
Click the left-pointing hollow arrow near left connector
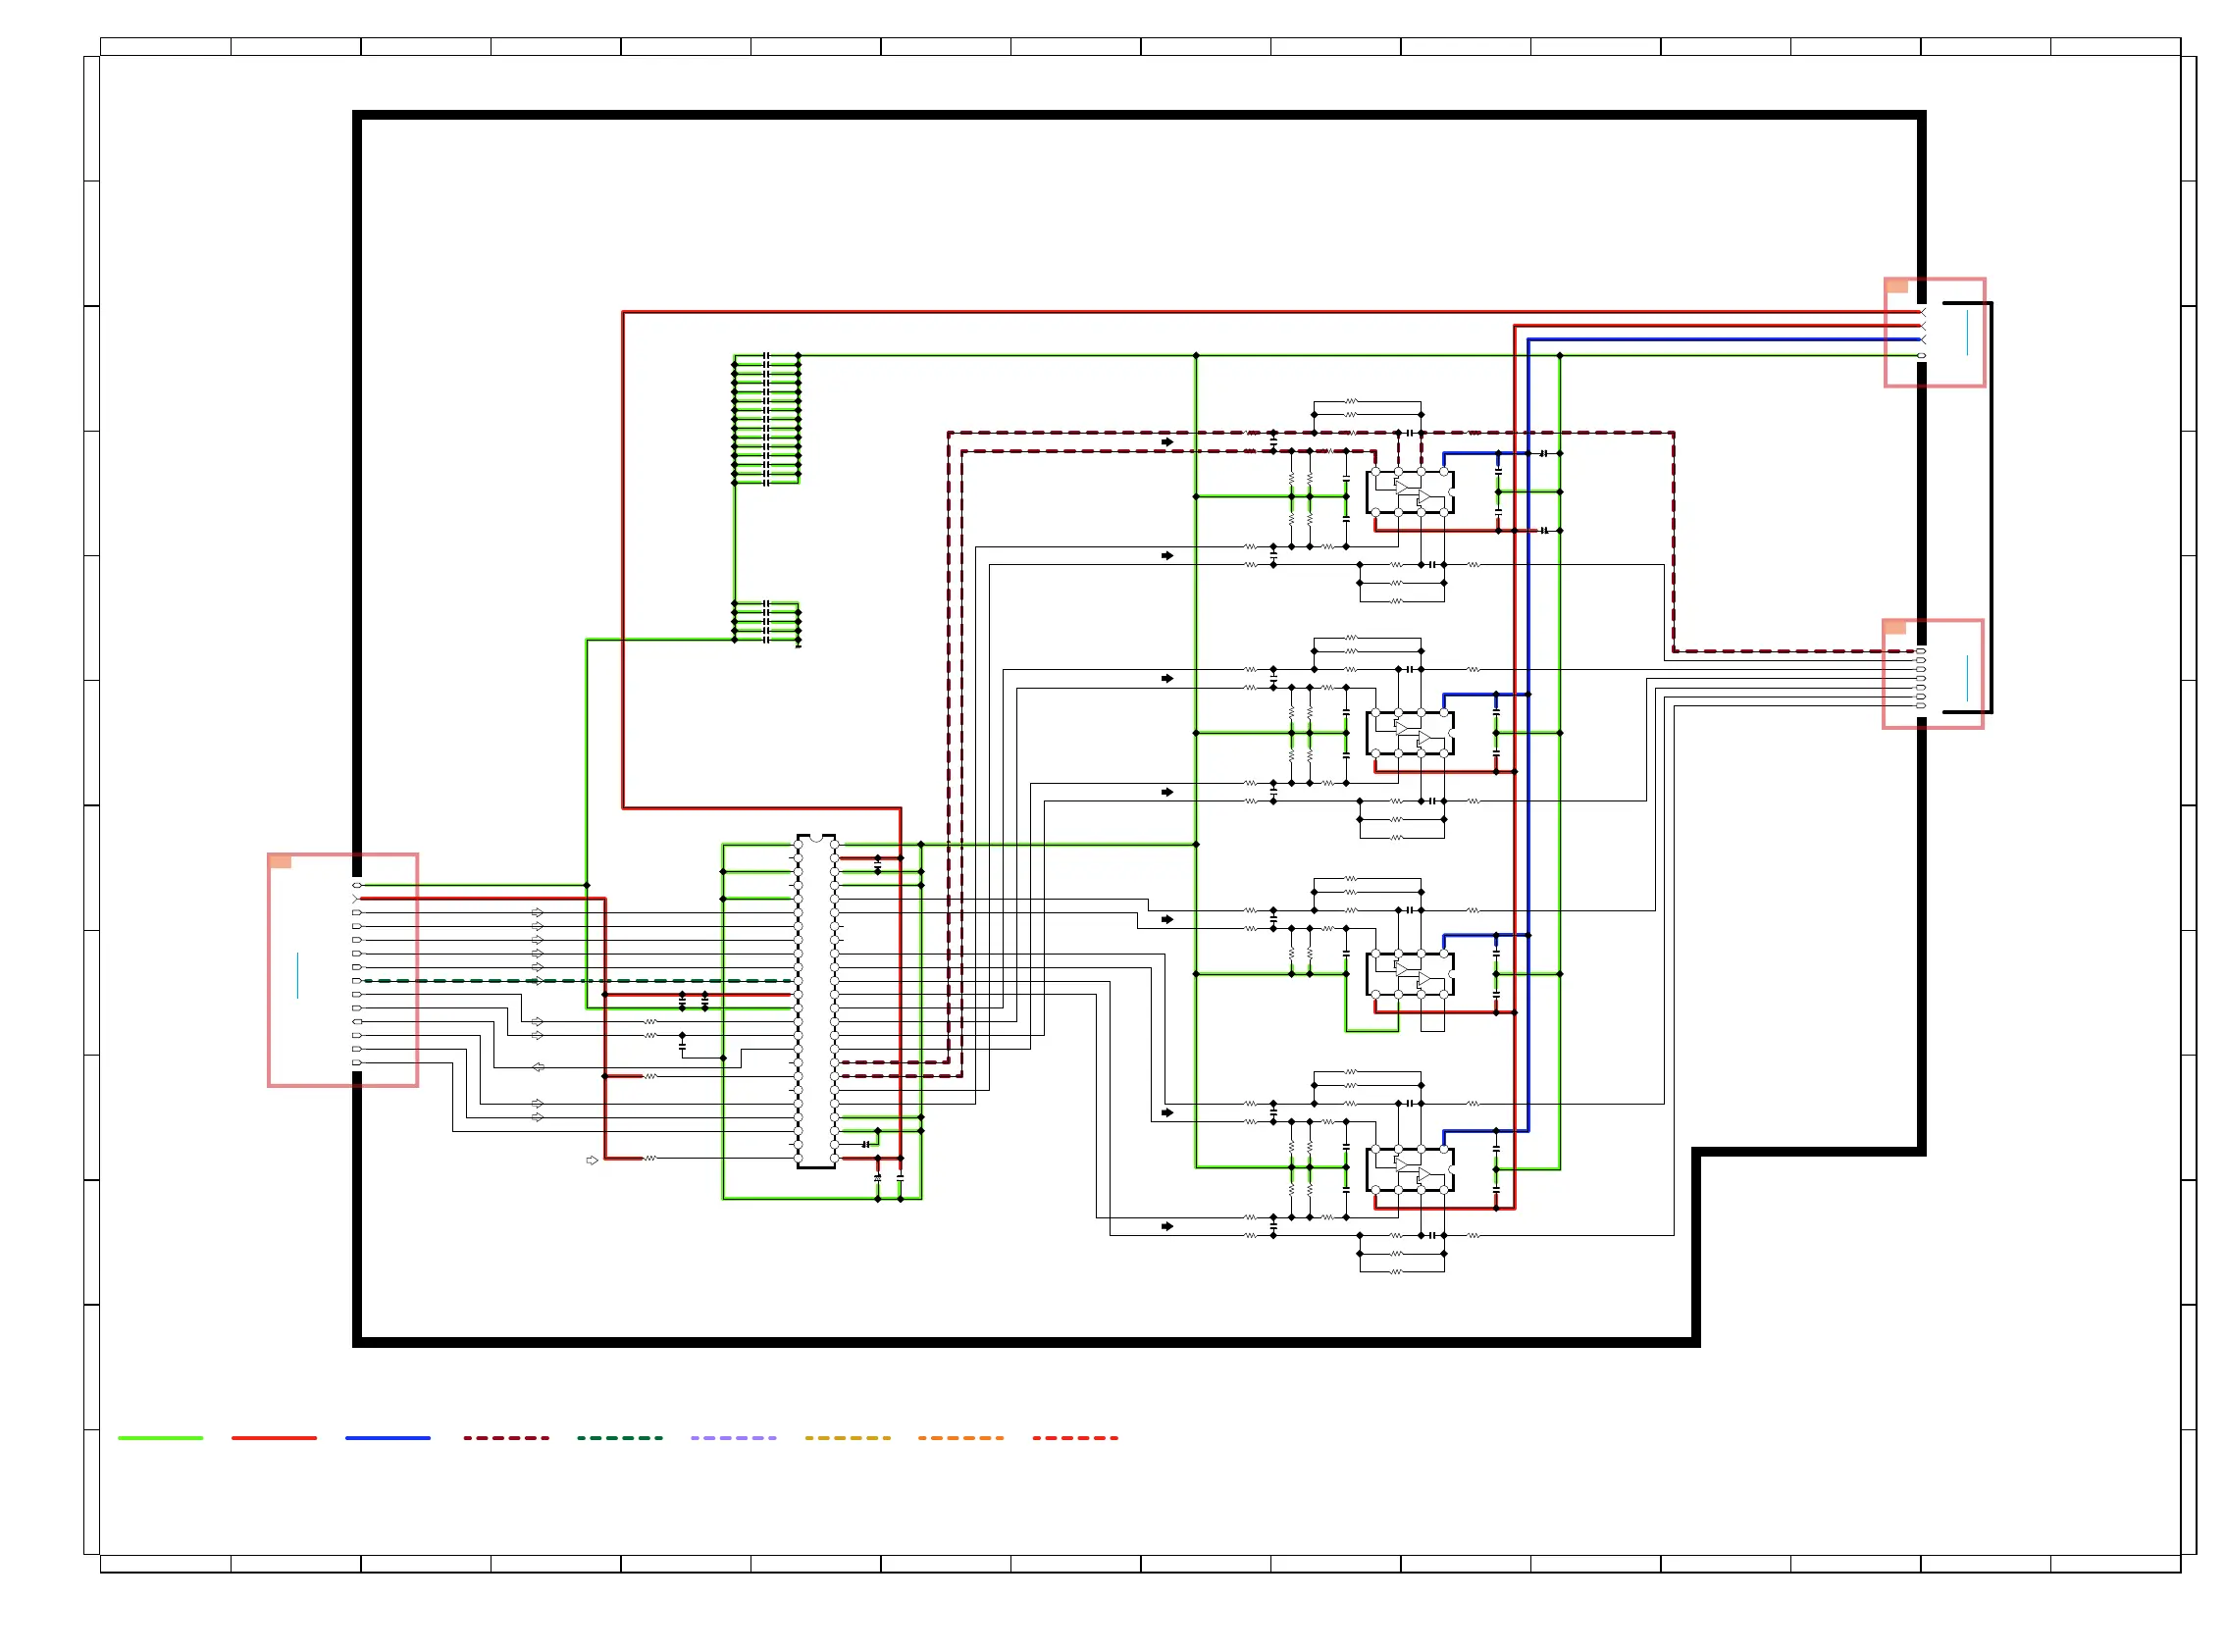pos(538,1067)
